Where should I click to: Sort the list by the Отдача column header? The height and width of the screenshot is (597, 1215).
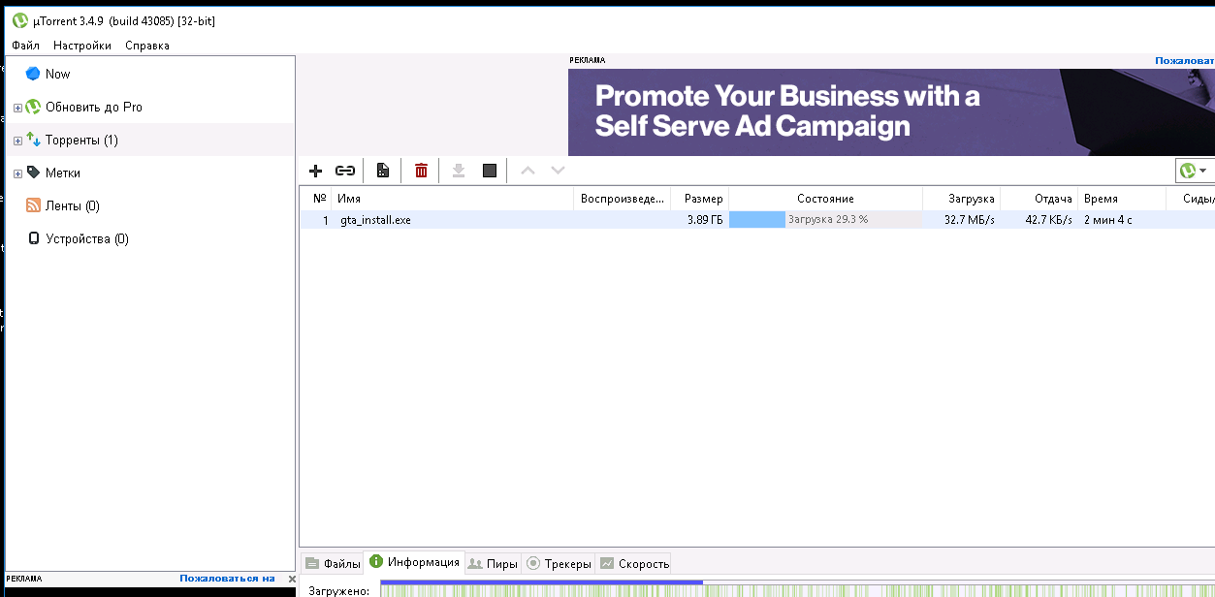[x=1039, y=199]
